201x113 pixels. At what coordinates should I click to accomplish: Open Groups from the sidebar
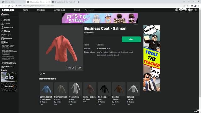pyautogui.click(x=6, y=35)
